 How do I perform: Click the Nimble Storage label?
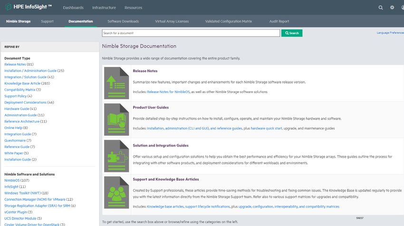pyautogui.click(x=18, y=21)
